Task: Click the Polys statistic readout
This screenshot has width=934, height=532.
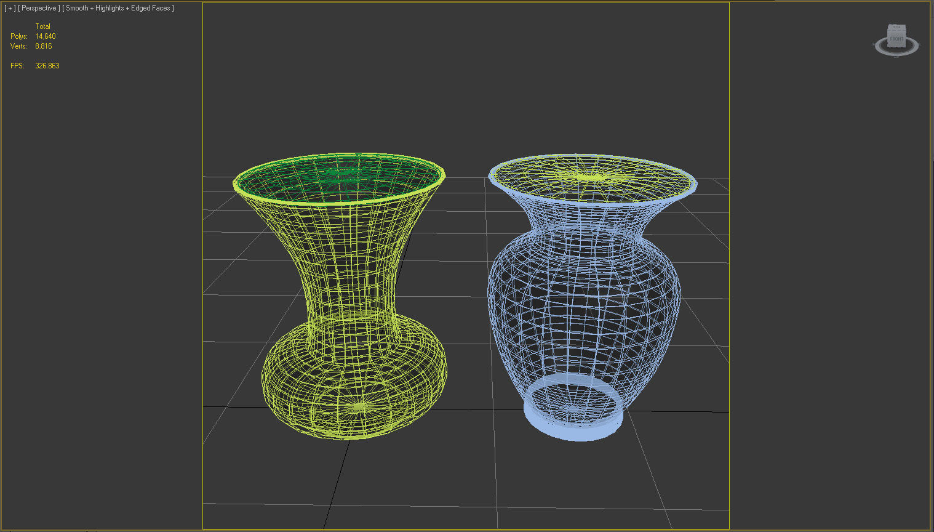Action: coord(35,36)
